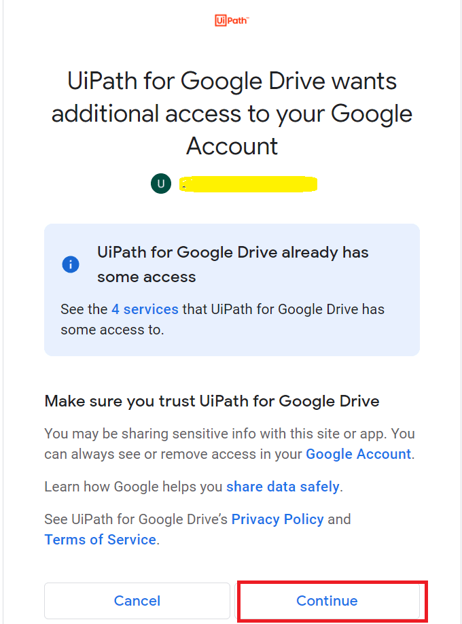Click the See the services sentence text

point(222,319)
